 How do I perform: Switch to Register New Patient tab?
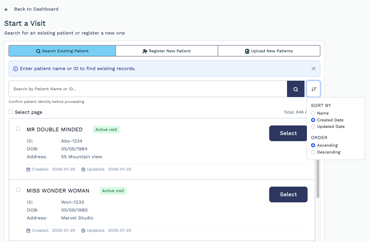tap(167, 51)
